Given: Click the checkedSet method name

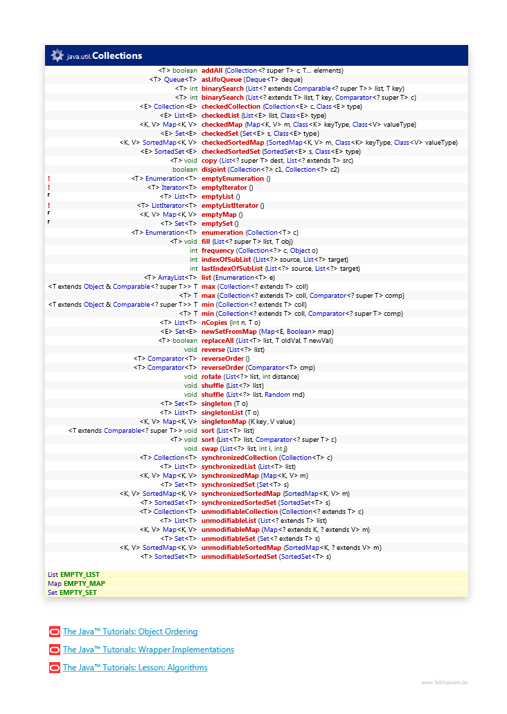Looking at the screenshot, I should tap(220, 134).
